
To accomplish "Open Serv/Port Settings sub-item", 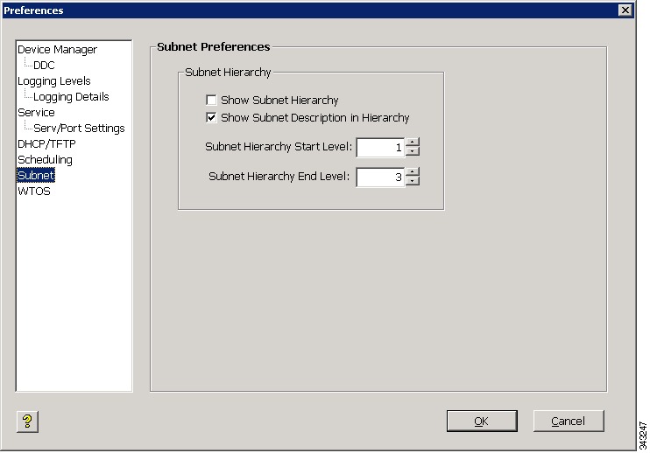I will tap(79, 129).
